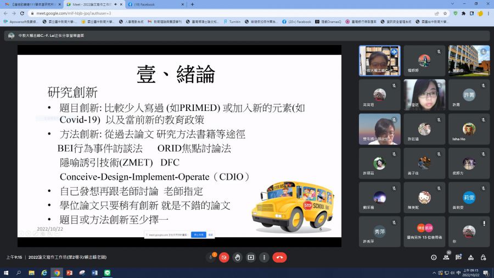Click the Isha Ho participant tile
Image resolution: width=494 pixels, height=278 pixels.
click(x=469, y=129)
